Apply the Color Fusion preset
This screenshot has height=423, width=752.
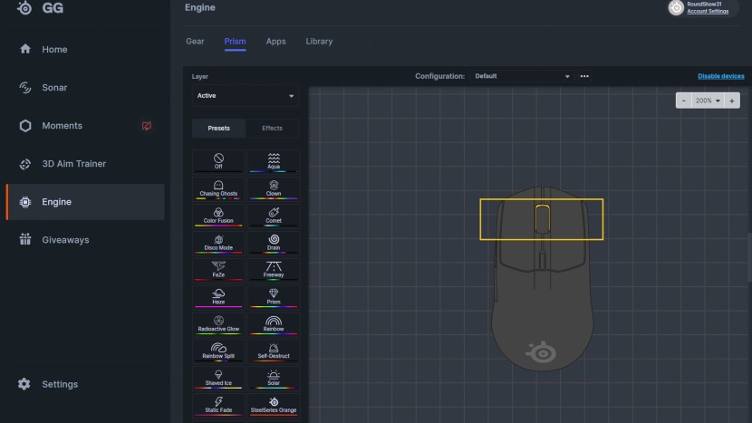pos(218,216)
